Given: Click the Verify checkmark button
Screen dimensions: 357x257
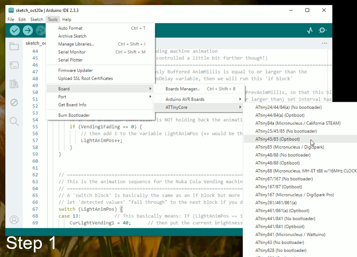Looking at the screenshot, I should coord(15,30).
